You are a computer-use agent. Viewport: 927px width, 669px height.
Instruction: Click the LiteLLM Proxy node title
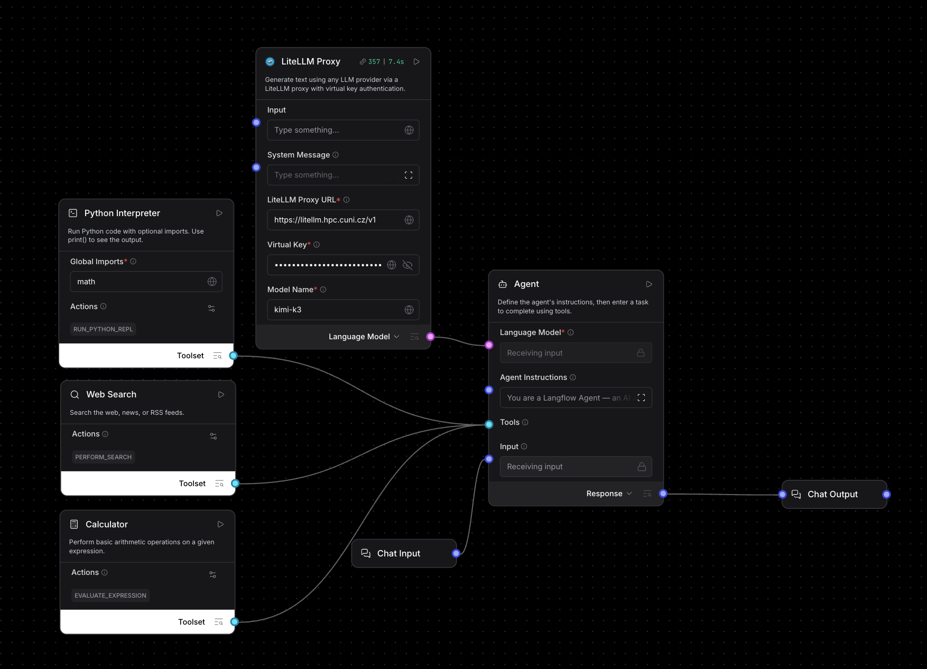(311, 61)
